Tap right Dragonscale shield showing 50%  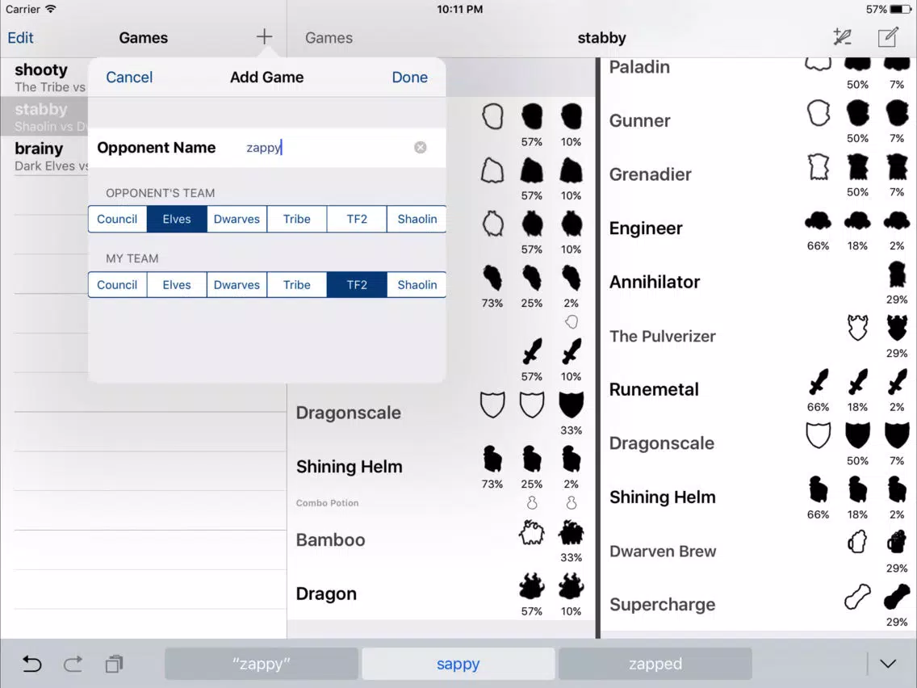coord(857,436)
